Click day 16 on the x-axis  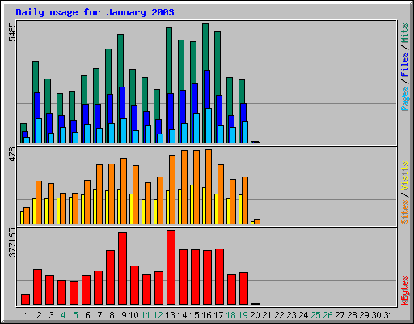206,315
